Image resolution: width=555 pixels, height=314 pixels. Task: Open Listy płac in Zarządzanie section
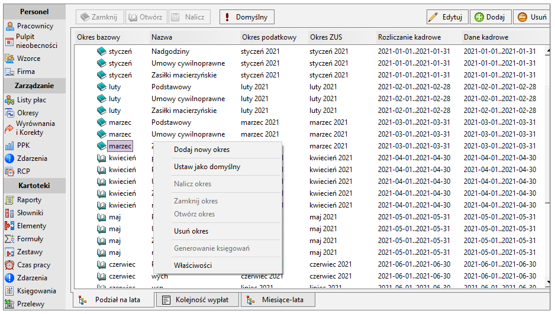25,100
